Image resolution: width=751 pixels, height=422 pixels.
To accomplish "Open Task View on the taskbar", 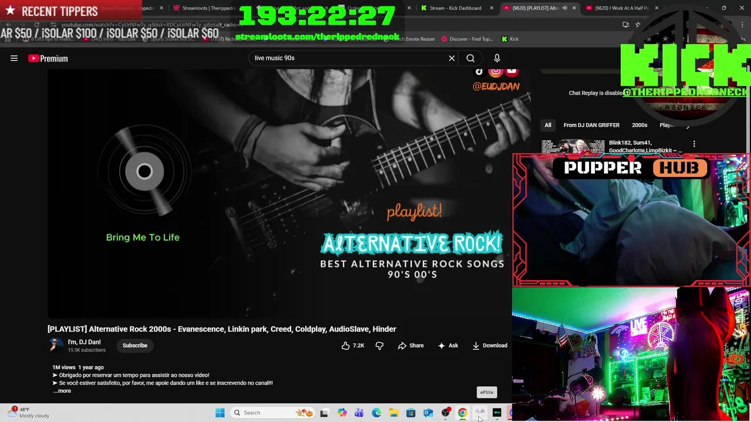I will (x=324, y=413).
